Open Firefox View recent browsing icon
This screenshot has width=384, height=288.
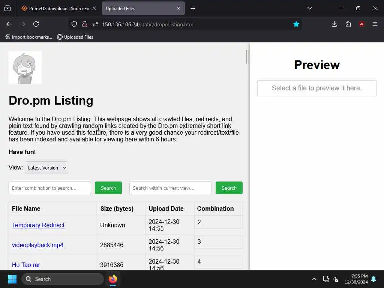click(7, 8)
